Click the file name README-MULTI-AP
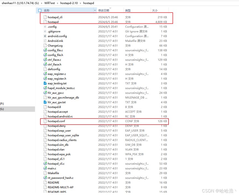The width and height of the screenshot is (239, 195). tap(61, 187)
